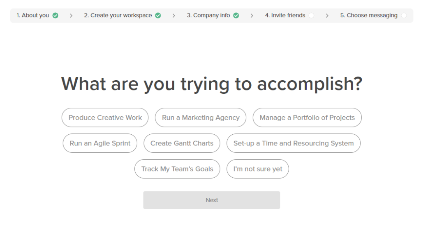421x233 pixels.
Task: Open the Company info step
Action: pos(208,16)
